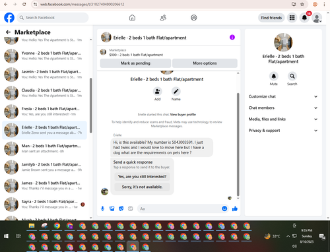This screenshot has height=252, width=330.
Task: Click the browser address bar URL
Action: [x=82, y=4]
